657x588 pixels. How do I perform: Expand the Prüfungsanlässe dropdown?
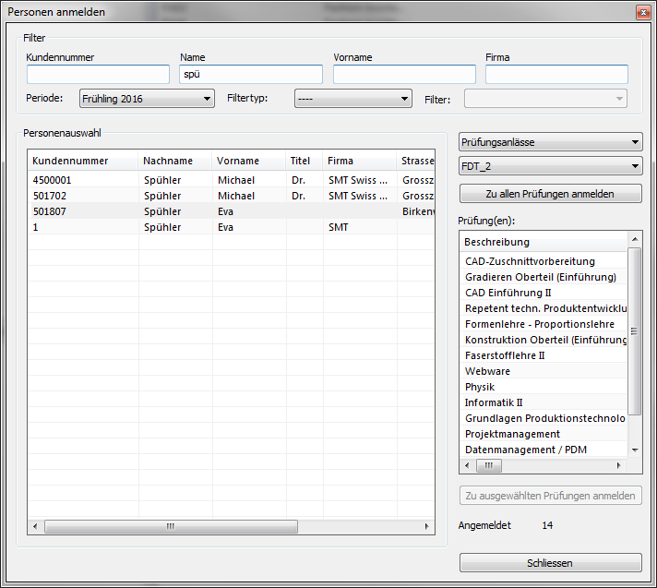pos(550,142)
